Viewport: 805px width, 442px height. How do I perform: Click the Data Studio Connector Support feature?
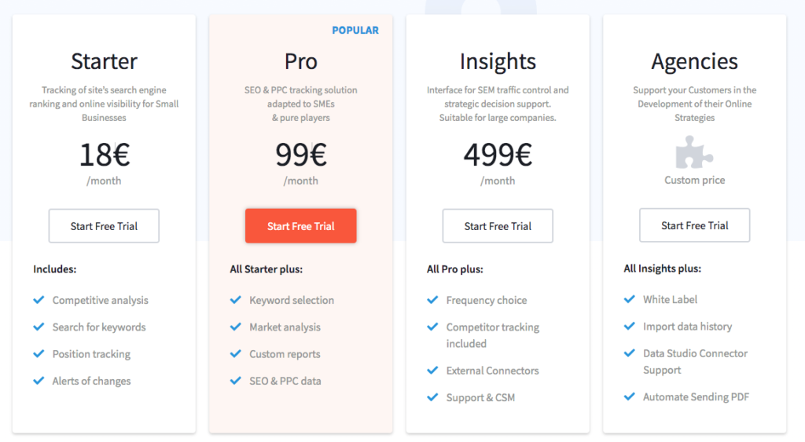pyautogui.click(x=695, y=361)
